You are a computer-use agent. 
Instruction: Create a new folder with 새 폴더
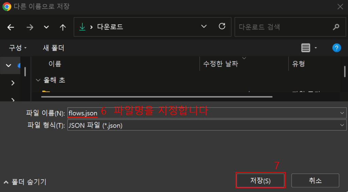[53, 48]
